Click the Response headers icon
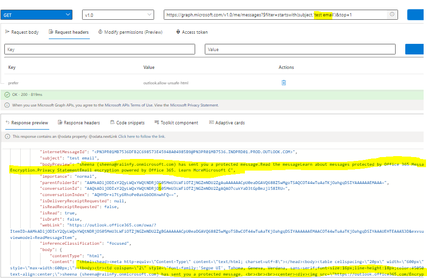The height and width of the screenshot is (278, 427). click(60, 122)
